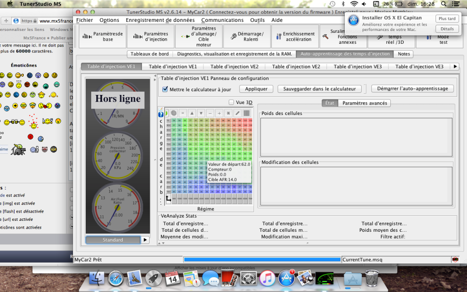This screenshot has height=292, width=467.
Task: Open Enregistrement de données menu
Action: [x=160, y=20]
